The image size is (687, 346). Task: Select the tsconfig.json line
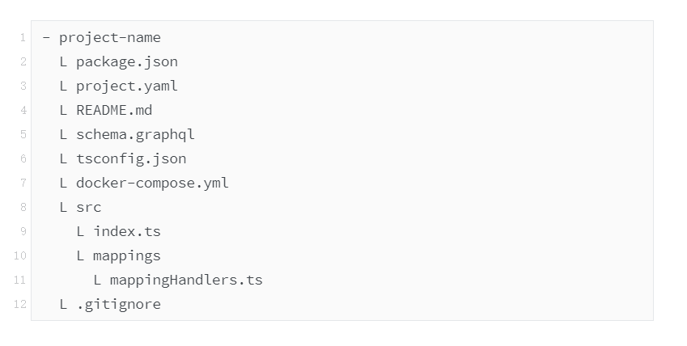(131, 158)
